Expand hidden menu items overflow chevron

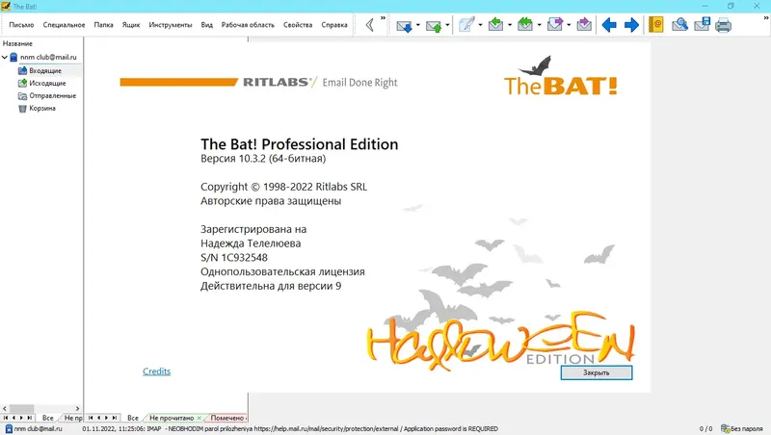coord(383,18)
